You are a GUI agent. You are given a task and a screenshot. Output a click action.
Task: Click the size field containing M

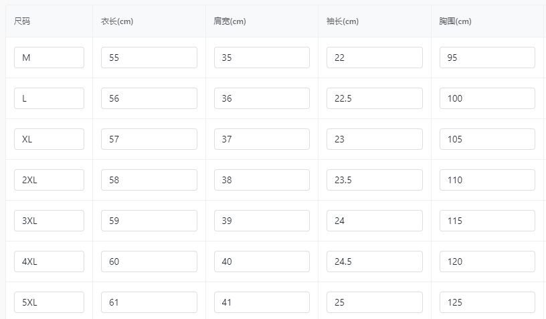tap(49, 58)
